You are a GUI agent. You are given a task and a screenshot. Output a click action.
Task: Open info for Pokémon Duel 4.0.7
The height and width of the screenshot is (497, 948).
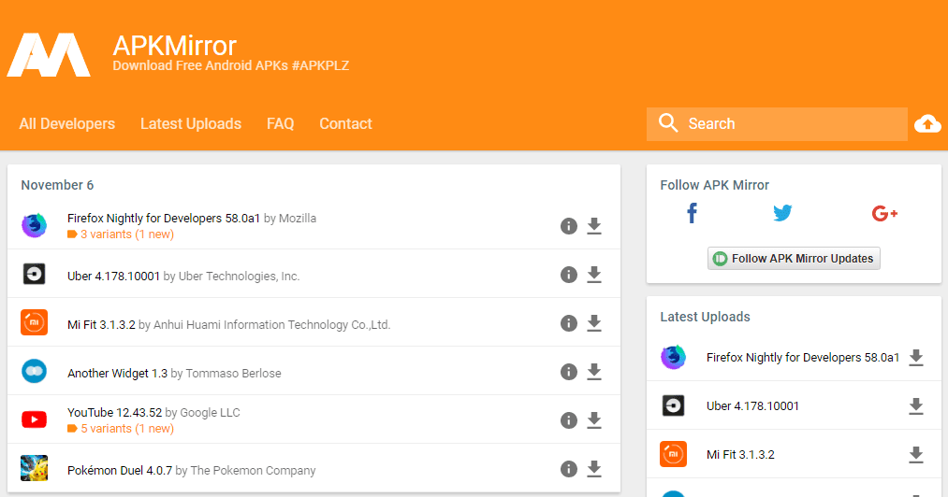tap(568, 469)
